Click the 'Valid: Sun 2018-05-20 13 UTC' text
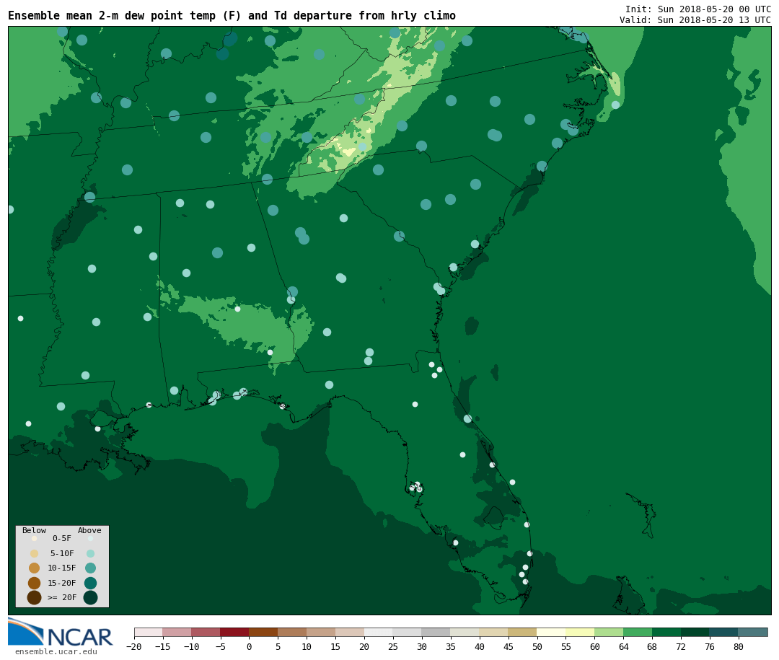779x660 pixels. [695, 20]
